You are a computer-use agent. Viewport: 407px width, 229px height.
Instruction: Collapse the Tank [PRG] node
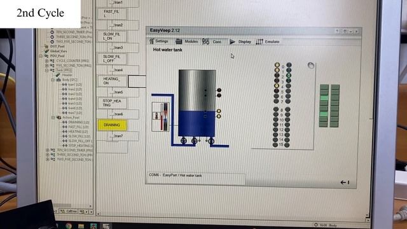46,71
